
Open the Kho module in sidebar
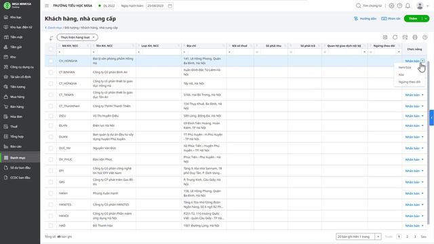click(x=13, y=57)
